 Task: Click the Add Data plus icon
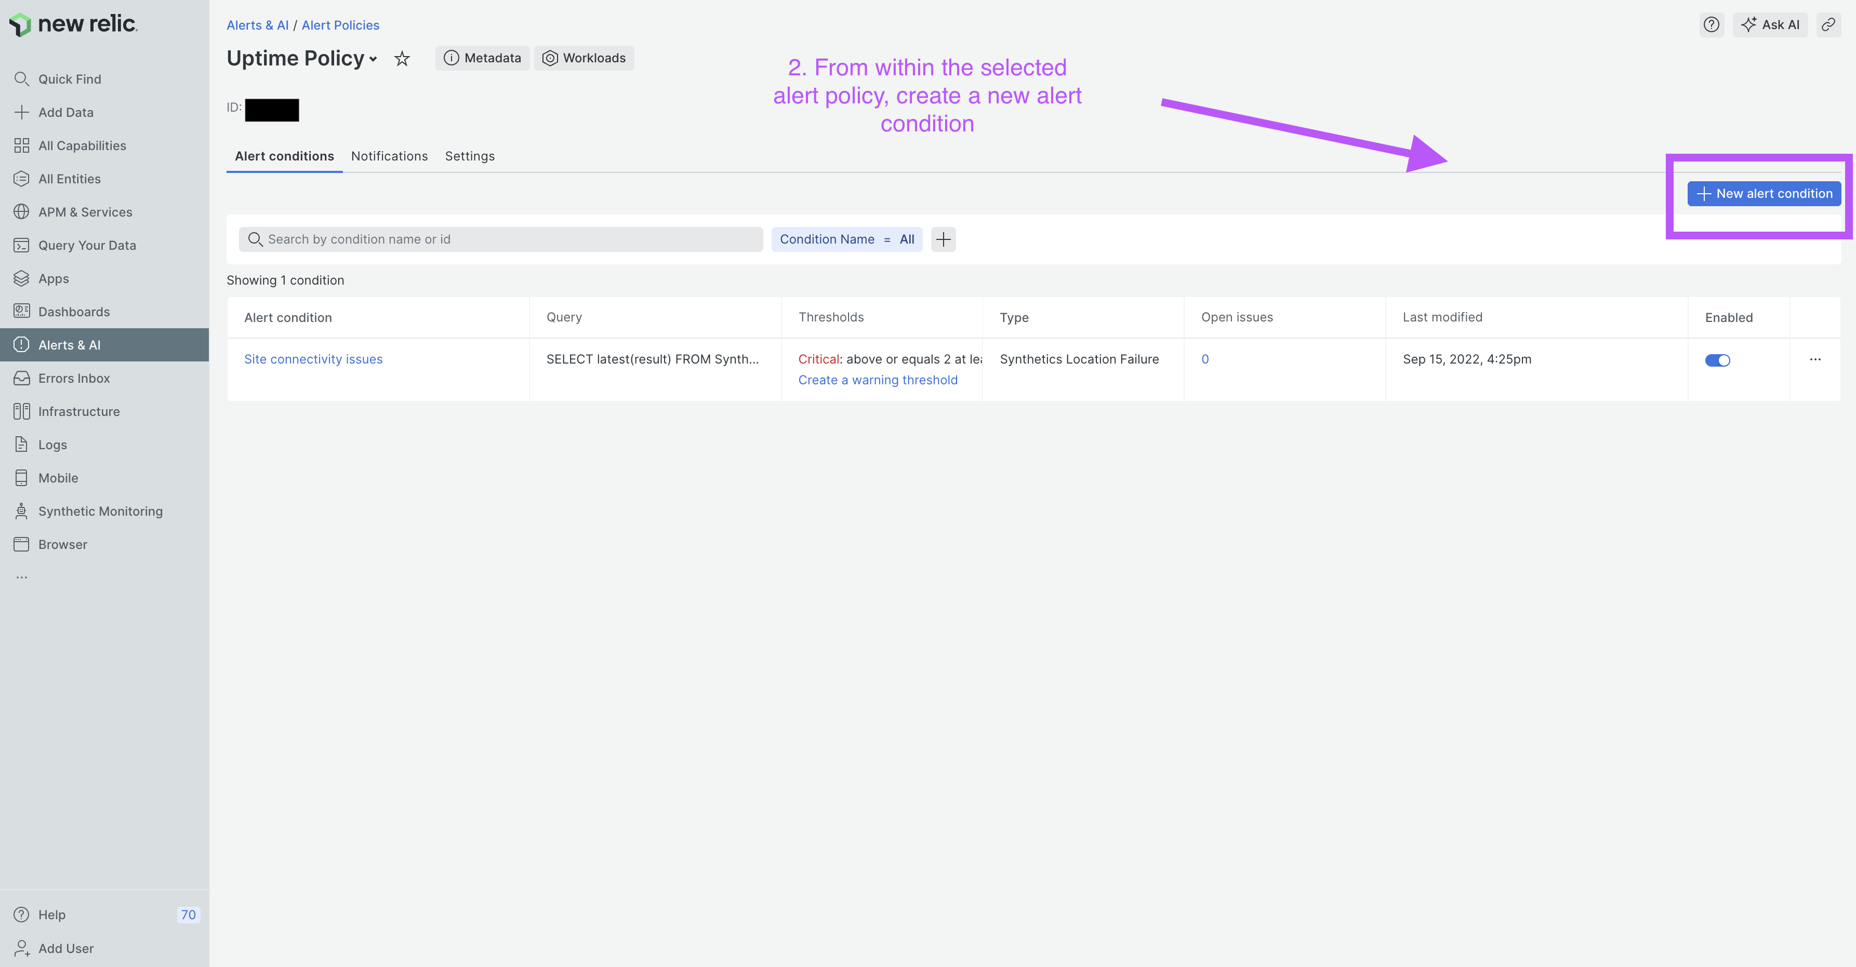click(22, 112)
